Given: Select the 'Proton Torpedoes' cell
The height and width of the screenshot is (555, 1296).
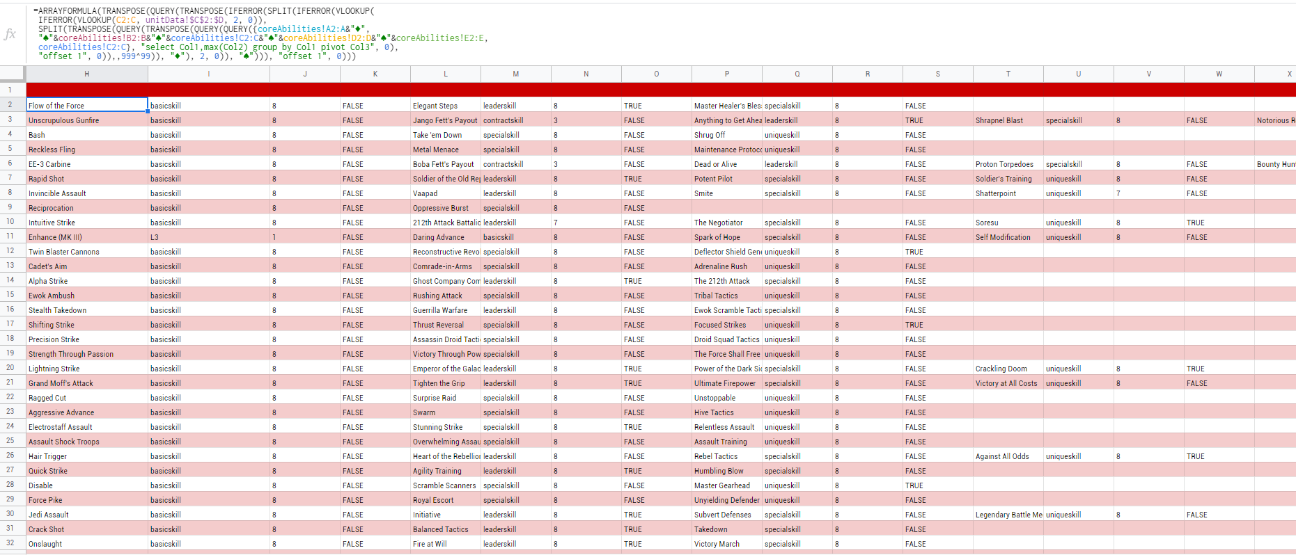Looking at the screenshot, I should [x=1008, y=164].
